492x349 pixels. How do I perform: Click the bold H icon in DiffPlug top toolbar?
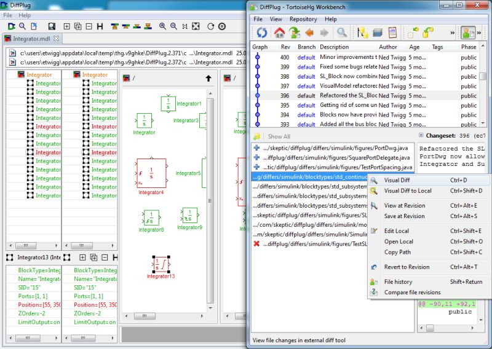[x=100, y=26]
